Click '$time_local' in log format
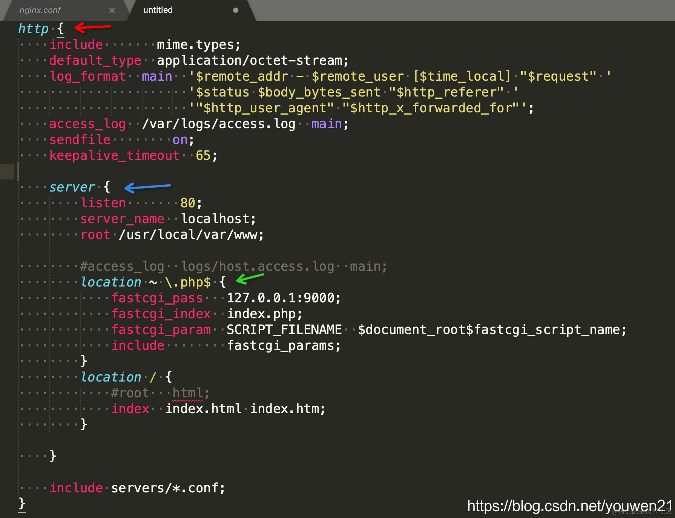675x518 pixels. click(x=462, y=77)
